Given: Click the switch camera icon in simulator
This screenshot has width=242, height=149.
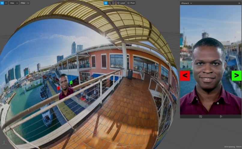Looking at the screenshot, I should tap(201, 117).
